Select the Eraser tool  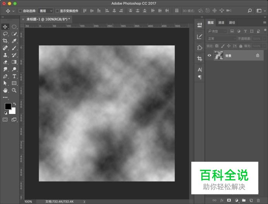tap(5, 62)
